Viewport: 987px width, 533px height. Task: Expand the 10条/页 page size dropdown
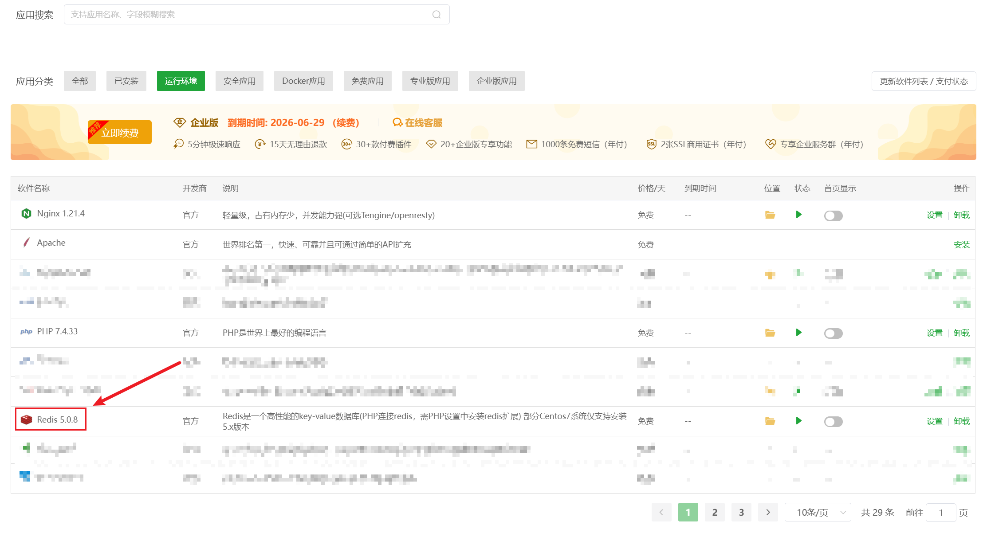(818, 513)
